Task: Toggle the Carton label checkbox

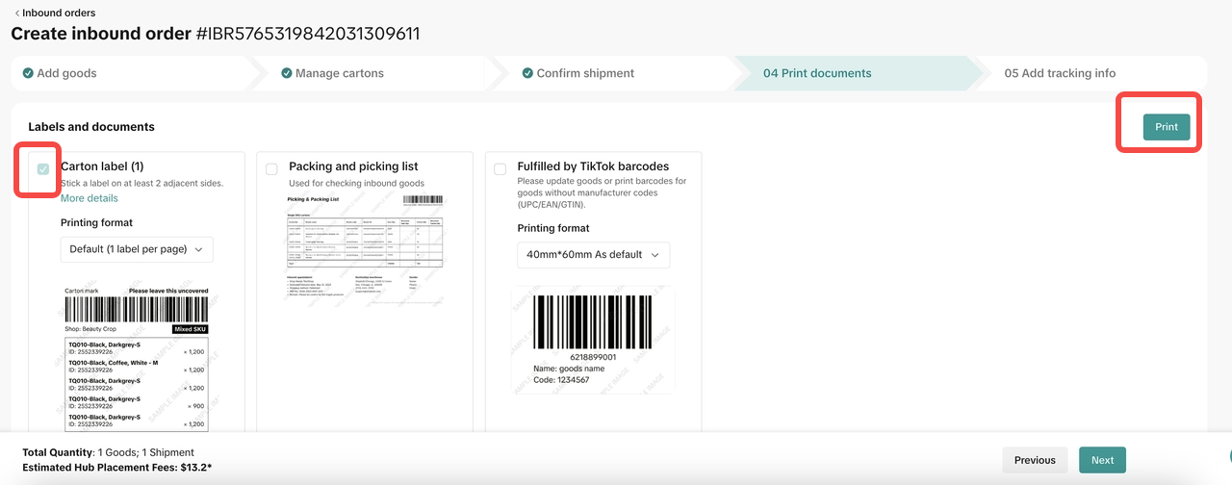Action: point(43,169)
